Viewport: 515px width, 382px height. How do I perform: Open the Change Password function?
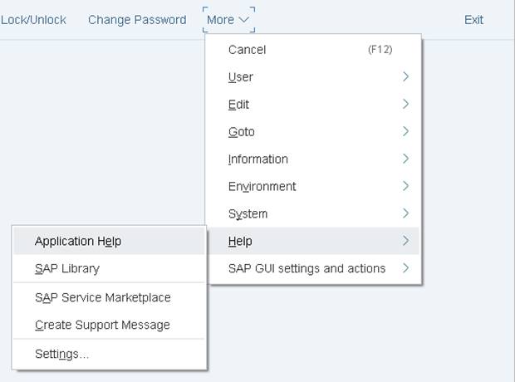coord(137,19)
